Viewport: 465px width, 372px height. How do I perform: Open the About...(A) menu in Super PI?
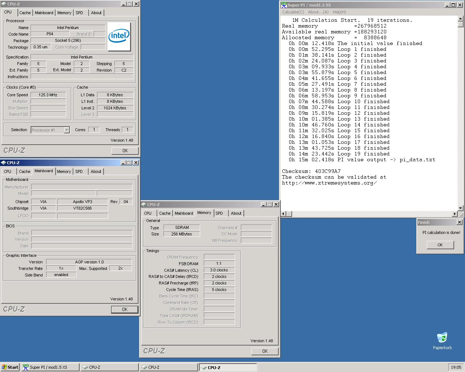pyautogui.click(x=318, y=12)
